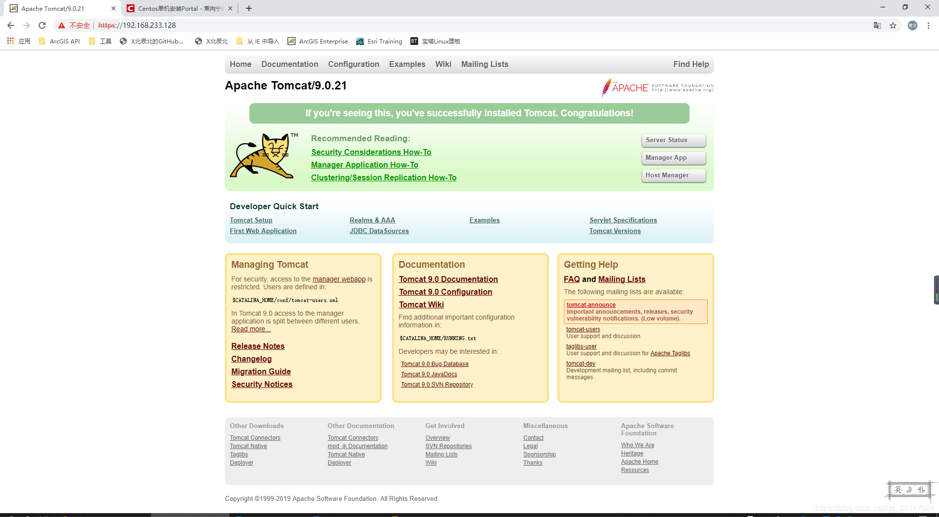939x517 pixels.
Task: Open the tomcat-users mailing list link
Action: (583, 329)
